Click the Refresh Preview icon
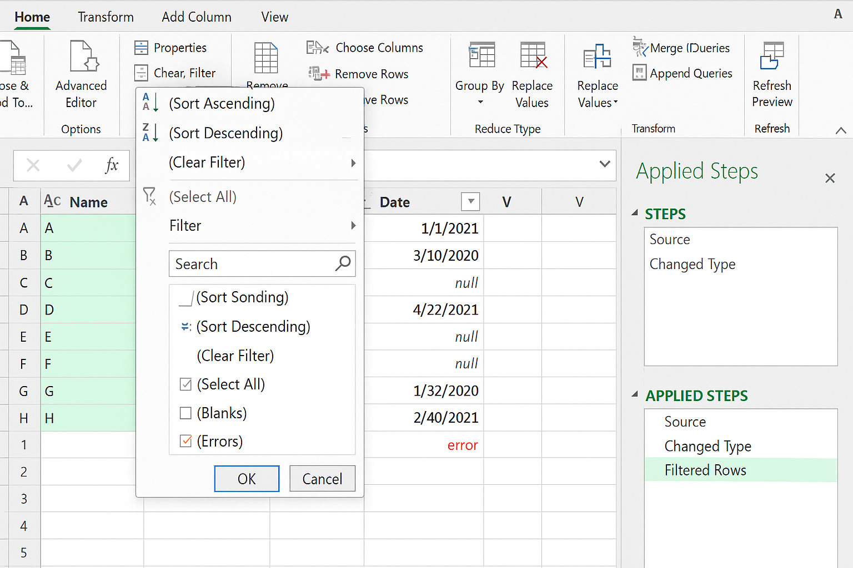Viewport: 853px width, 568px height. tap(772, 55)
